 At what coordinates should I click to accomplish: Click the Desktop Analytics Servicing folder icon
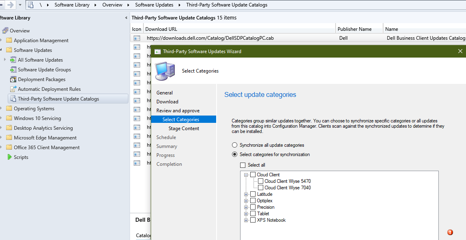(9, 128)
